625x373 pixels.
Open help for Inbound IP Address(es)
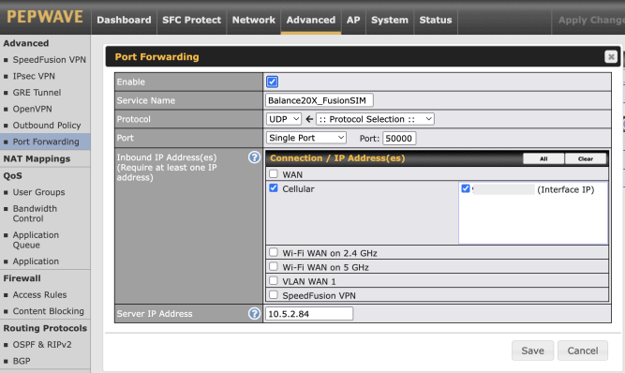[254, 157]
